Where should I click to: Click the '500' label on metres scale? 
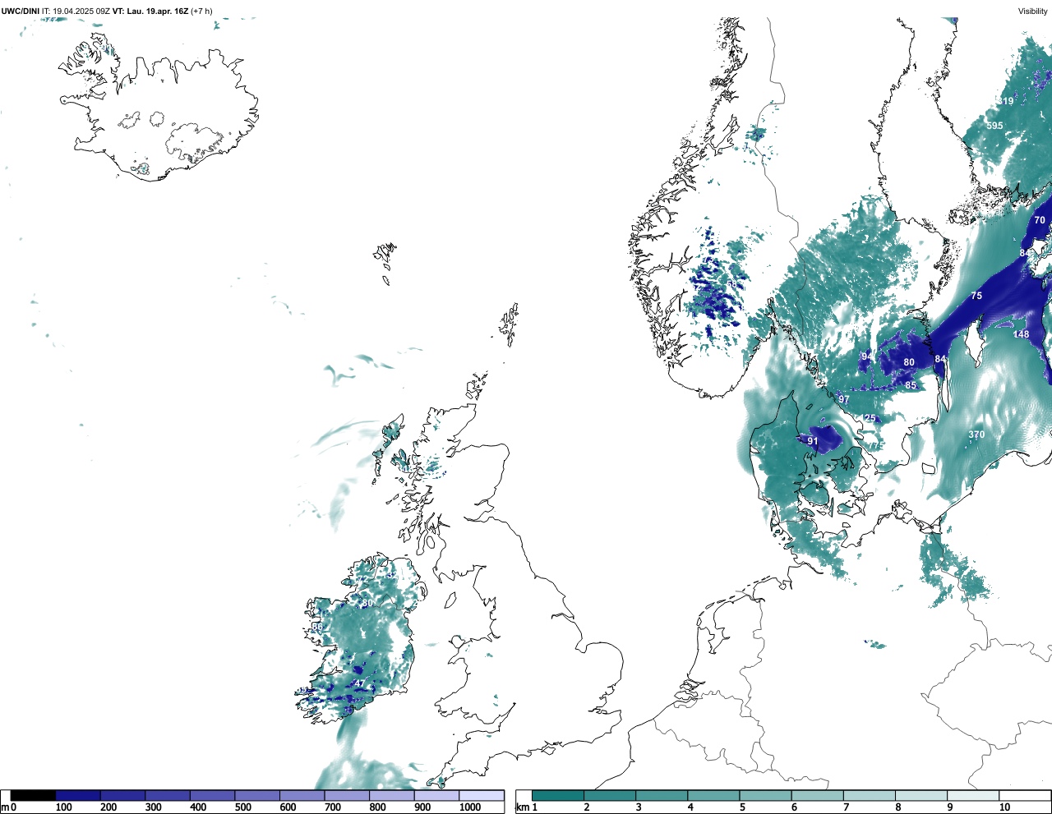[243, 807]
